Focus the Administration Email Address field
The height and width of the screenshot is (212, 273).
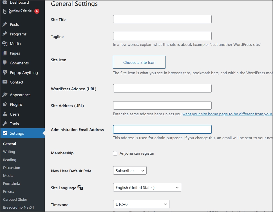point(162,129)
